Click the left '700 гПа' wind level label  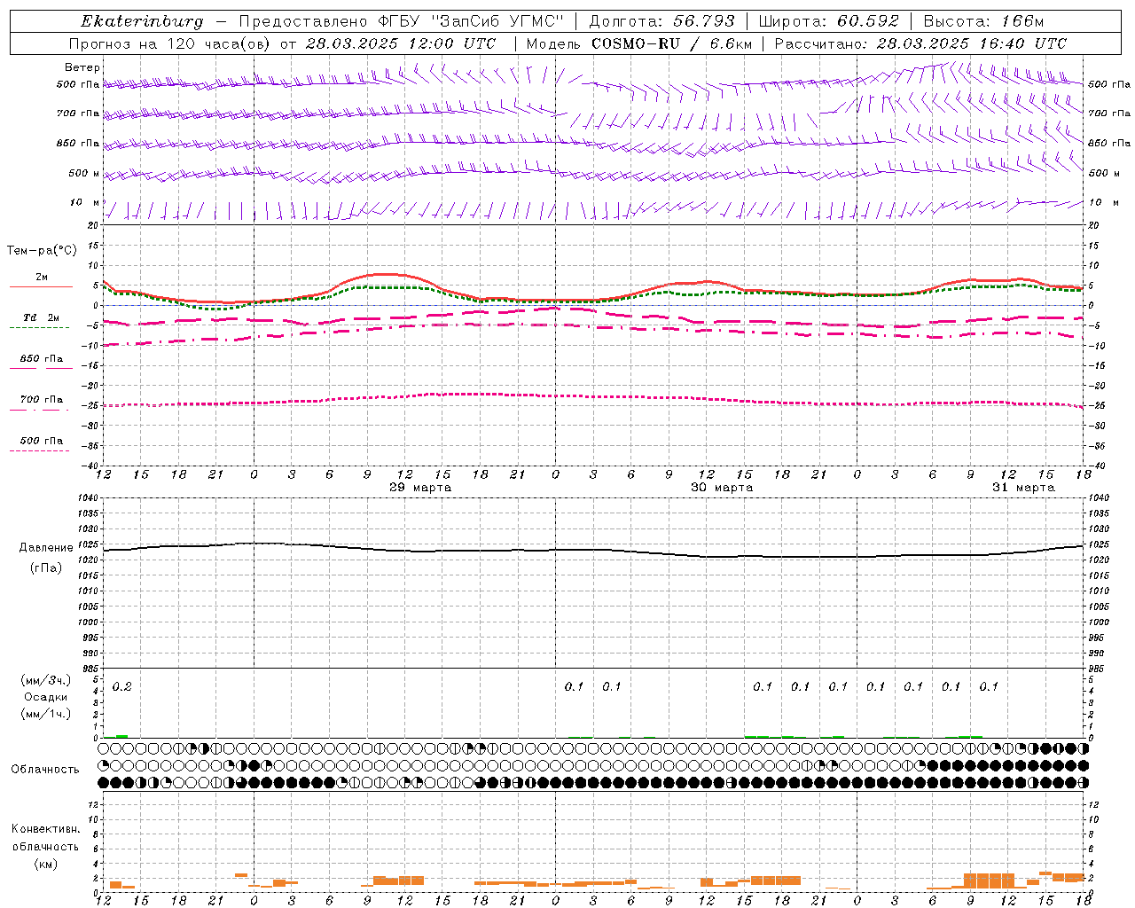78,113
